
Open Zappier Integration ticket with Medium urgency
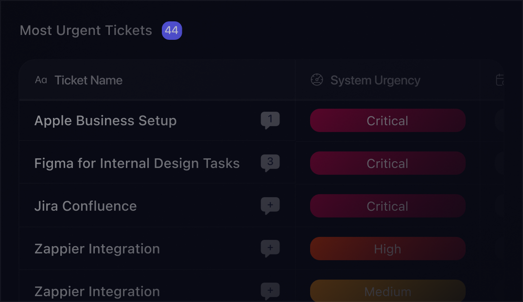[x=97, y=292]
